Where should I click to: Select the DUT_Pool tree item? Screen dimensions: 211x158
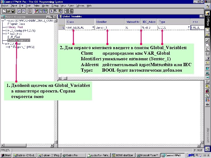pos(13,37)
